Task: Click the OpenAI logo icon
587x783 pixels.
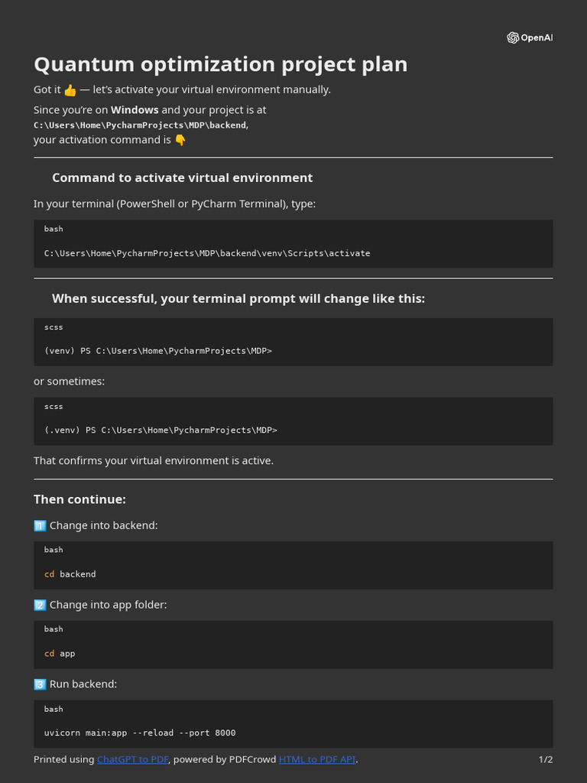Action: 513,38
